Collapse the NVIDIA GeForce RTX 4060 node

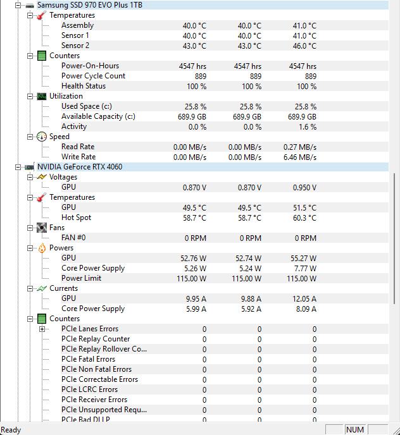(18, 167)
